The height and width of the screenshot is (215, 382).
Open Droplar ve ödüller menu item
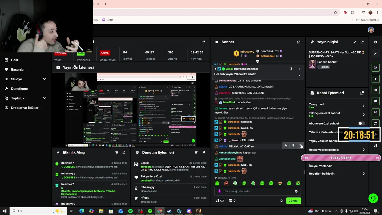(x=25, y=108)
